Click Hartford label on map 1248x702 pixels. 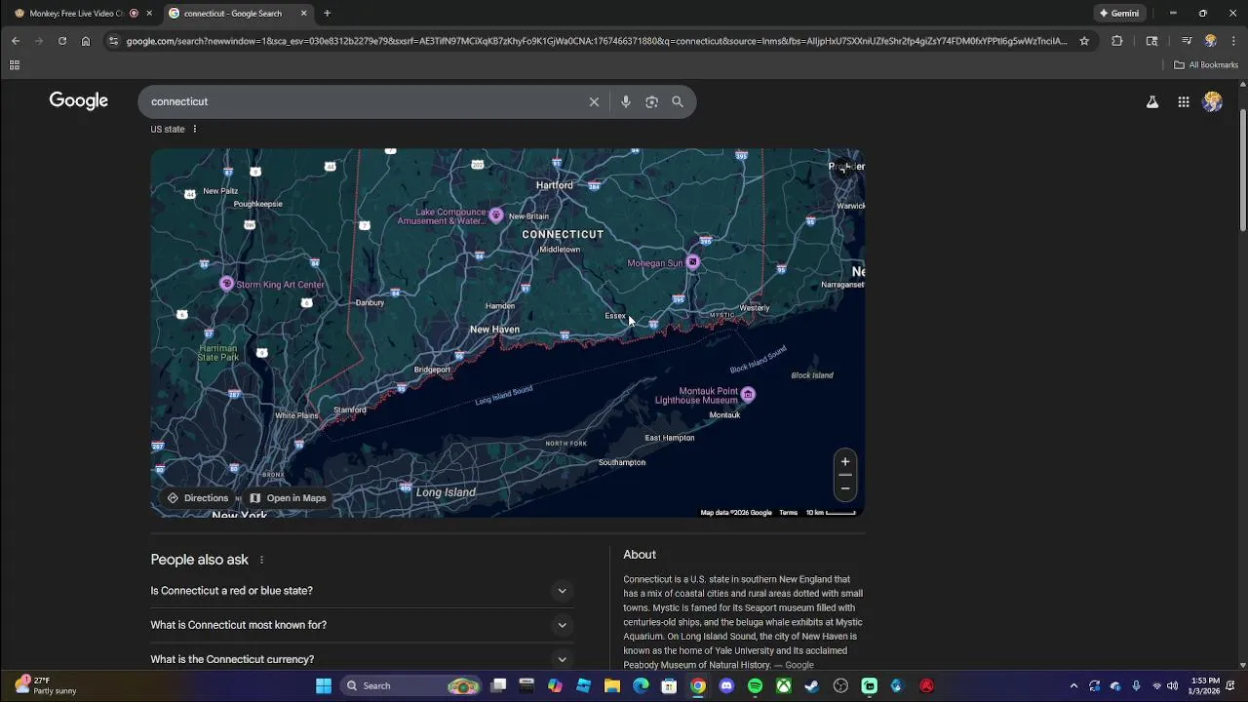pos(554,185)
